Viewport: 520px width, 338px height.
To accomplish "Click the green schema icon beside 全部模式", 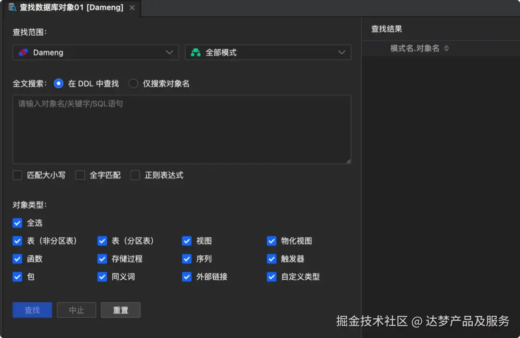I will click(x=195, y=53).
